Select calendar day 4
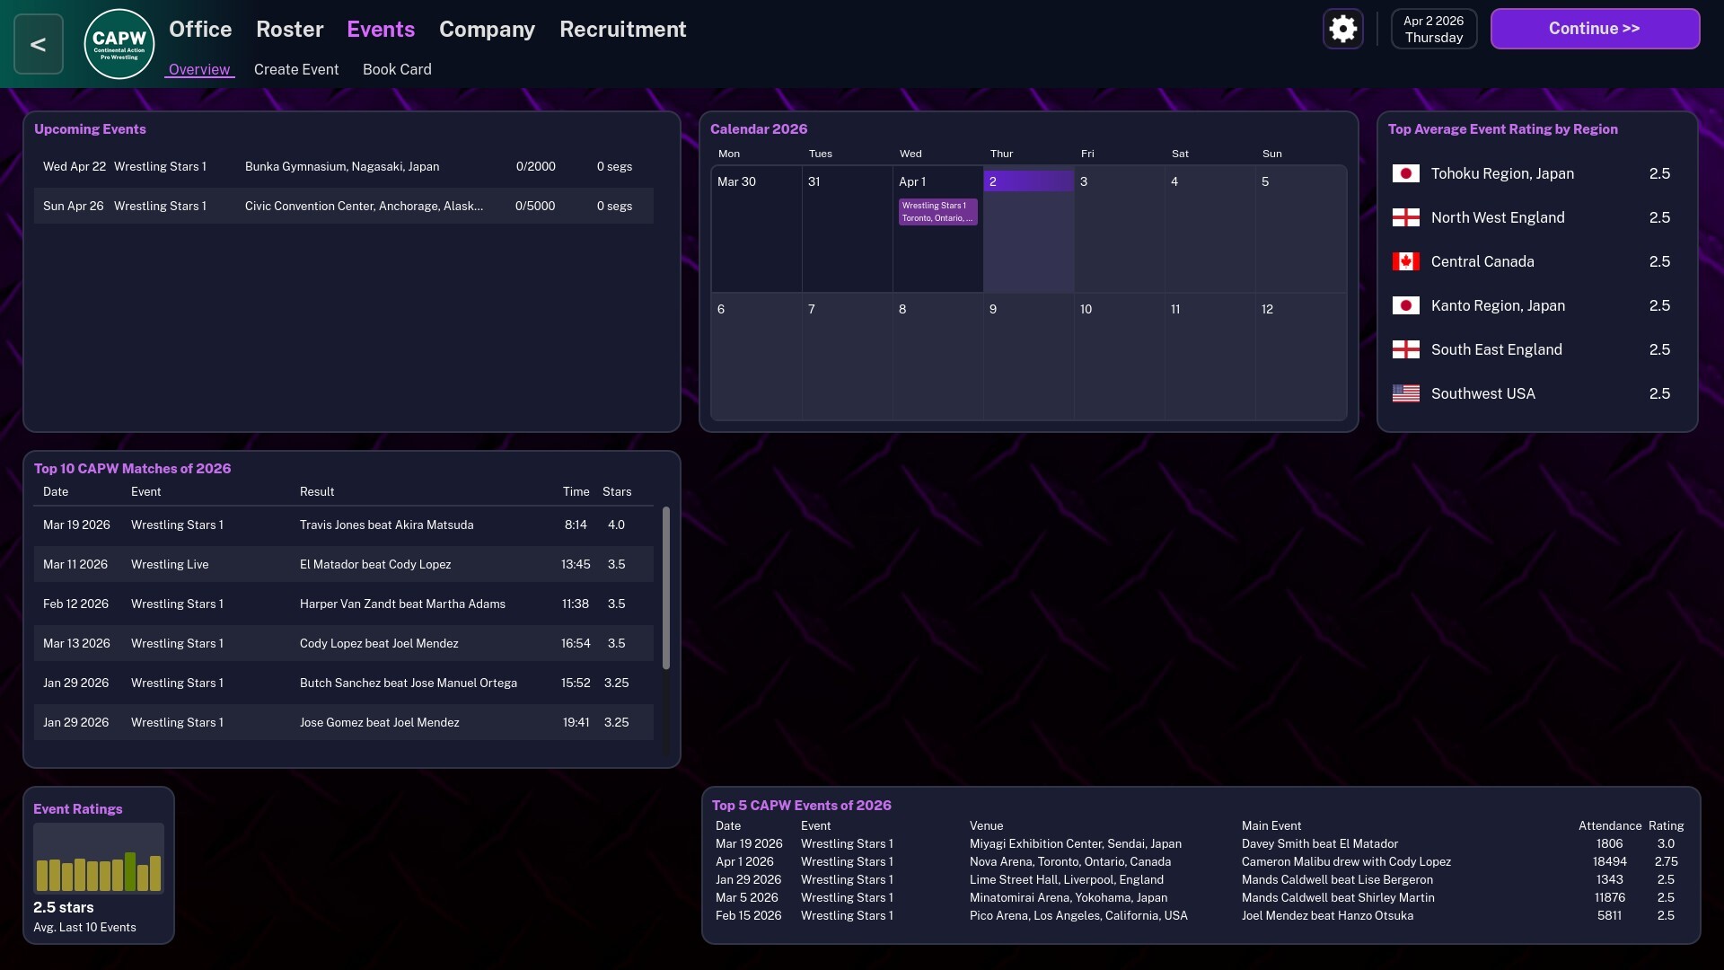The width and height of the screenshot is (1724, 970). point(1210,229)
